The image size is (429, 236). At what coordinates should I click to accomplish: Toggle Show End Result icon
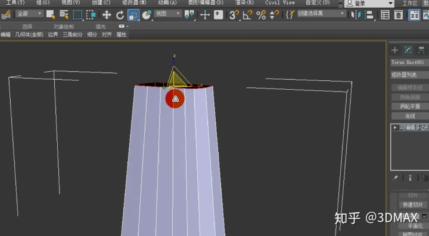pos(410,178)
